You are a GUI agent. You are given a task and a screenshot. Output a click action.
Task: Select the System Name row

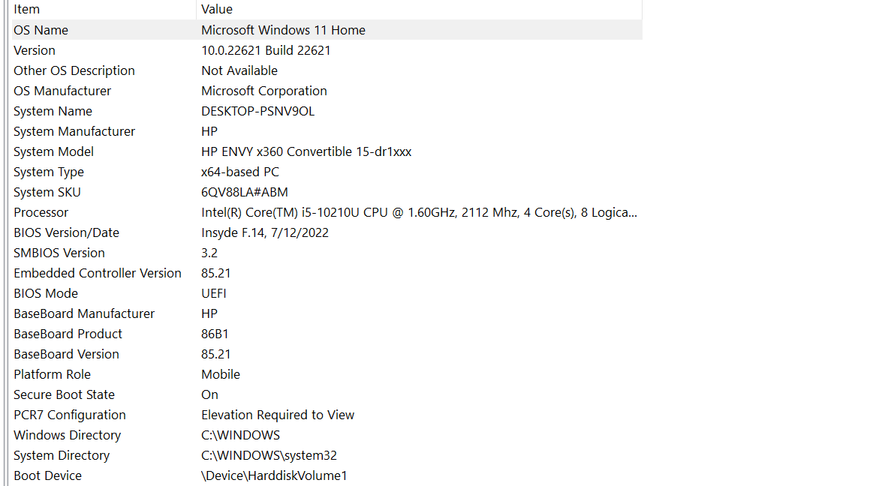pos(327,111)
